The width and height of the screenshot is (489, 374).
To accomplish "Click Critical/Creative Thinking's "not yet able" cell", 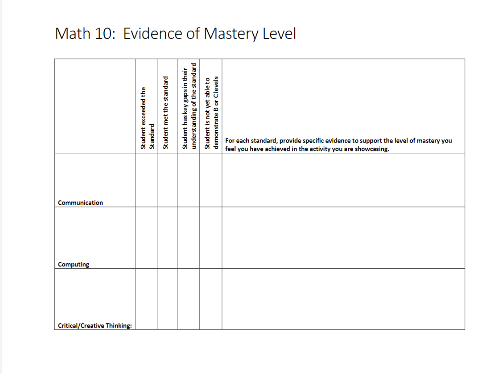I will pos(210,299).
